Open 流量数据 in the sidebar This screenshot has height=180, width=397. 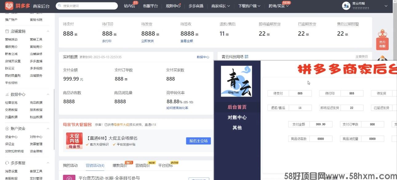[11, 117]
